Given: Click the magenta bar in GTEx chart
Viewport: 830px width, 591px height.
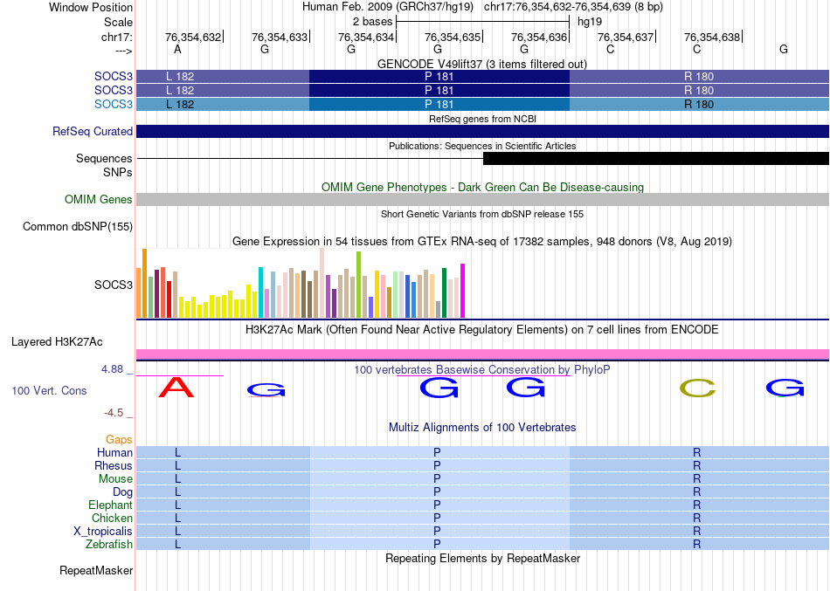Looking at the screenshot, I should point(463,291).
